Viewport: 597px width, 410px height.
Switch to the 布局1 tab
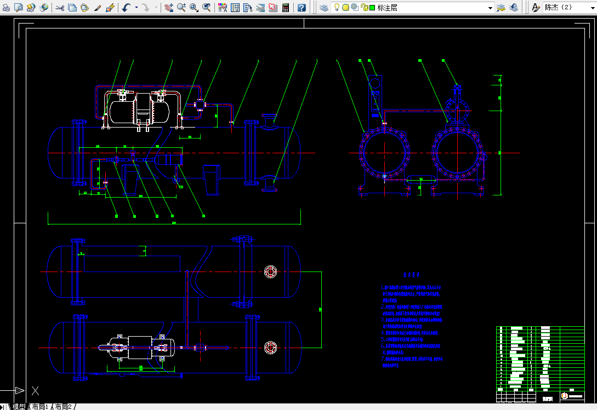[40, 407]
